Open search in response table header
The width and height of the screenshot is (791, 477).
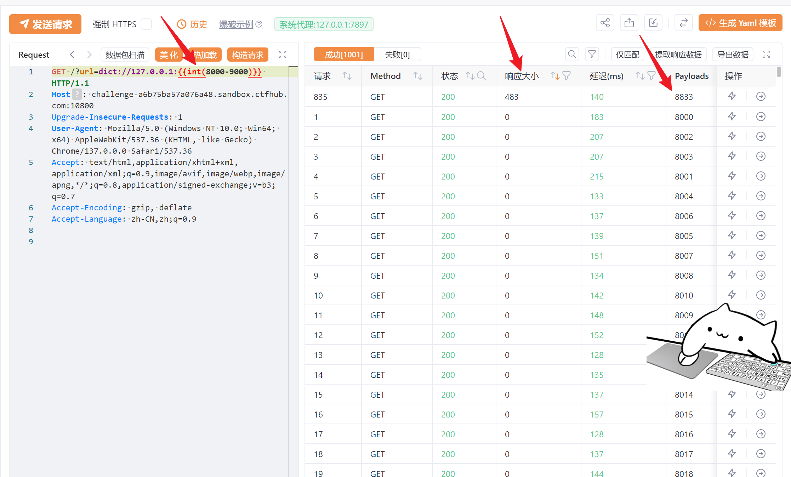click(572, 55)
